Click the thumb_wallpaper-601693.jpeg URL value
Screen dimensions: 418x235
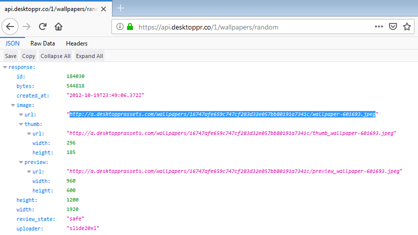pos(231,133)
